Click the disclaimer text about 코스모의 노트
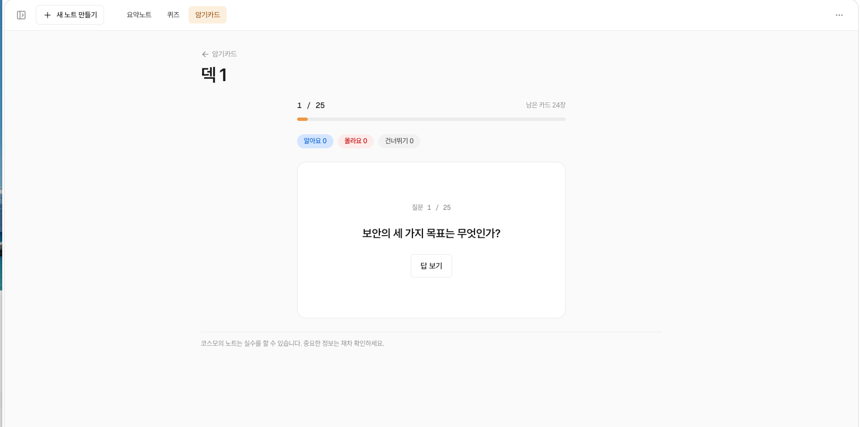Viewport: 860px width, 427px height. [x=293, y=344]
